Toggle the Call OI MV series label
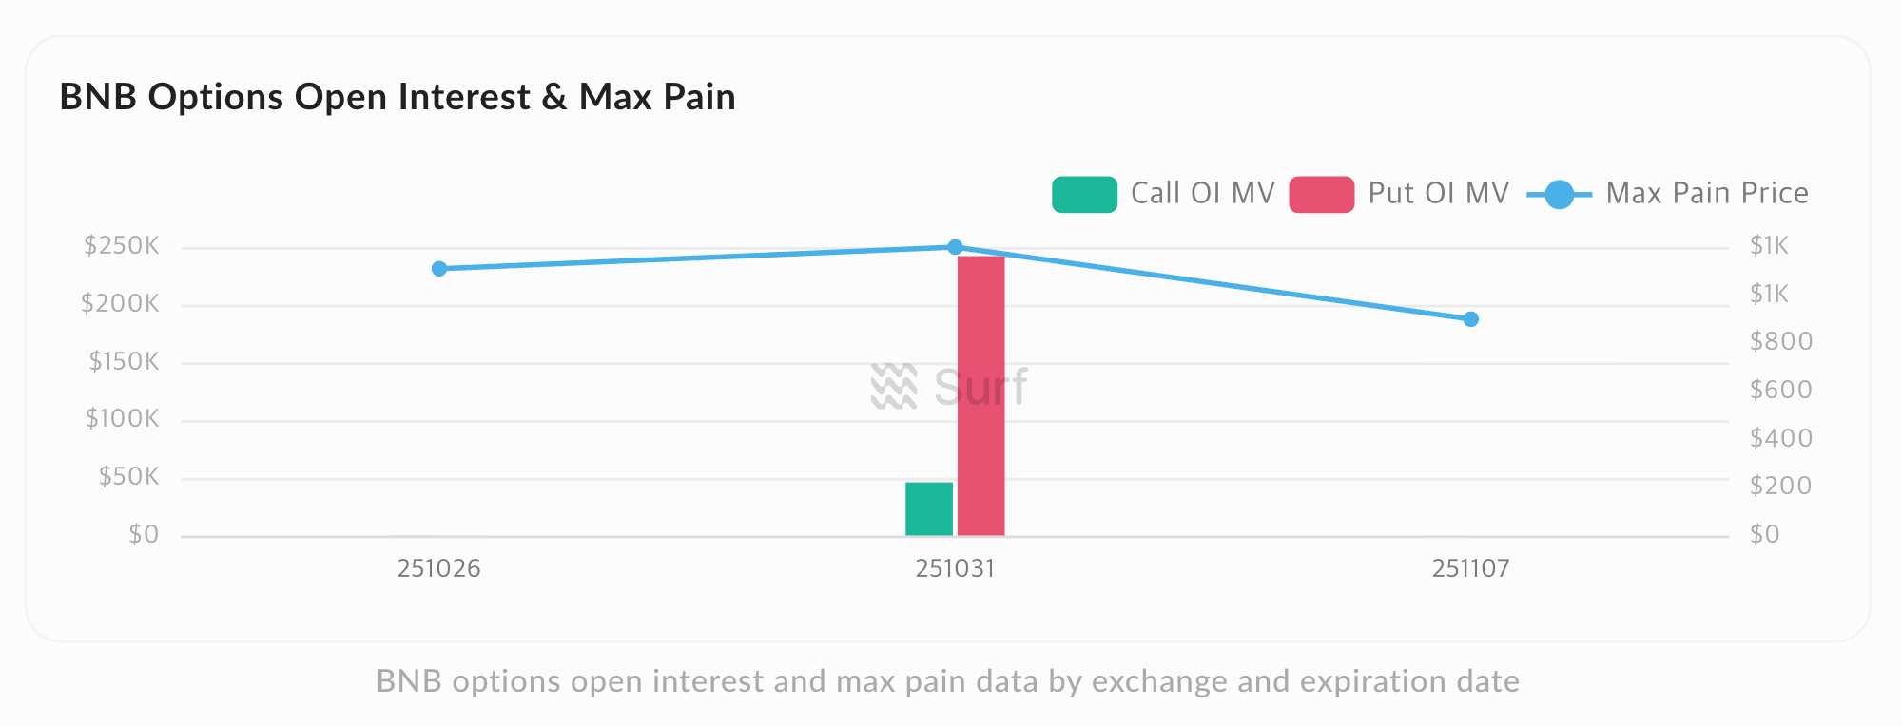This screenshot has width=1902, height=726. click(1202, 194)
